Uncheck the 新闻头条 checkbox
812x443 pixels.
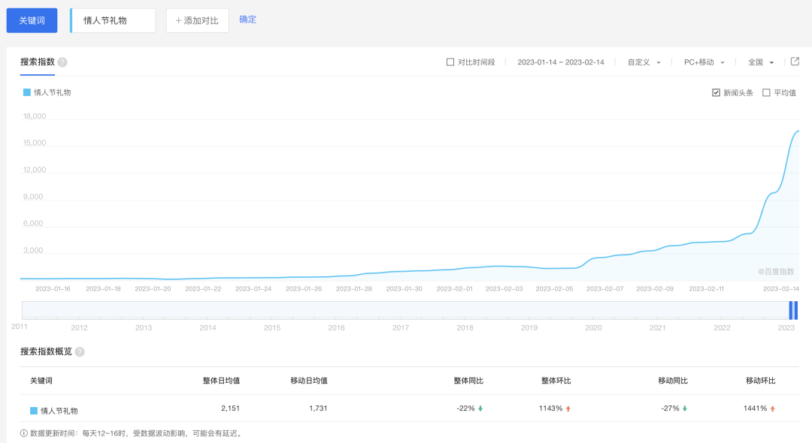pyautogui.click(x=716, y=93)
